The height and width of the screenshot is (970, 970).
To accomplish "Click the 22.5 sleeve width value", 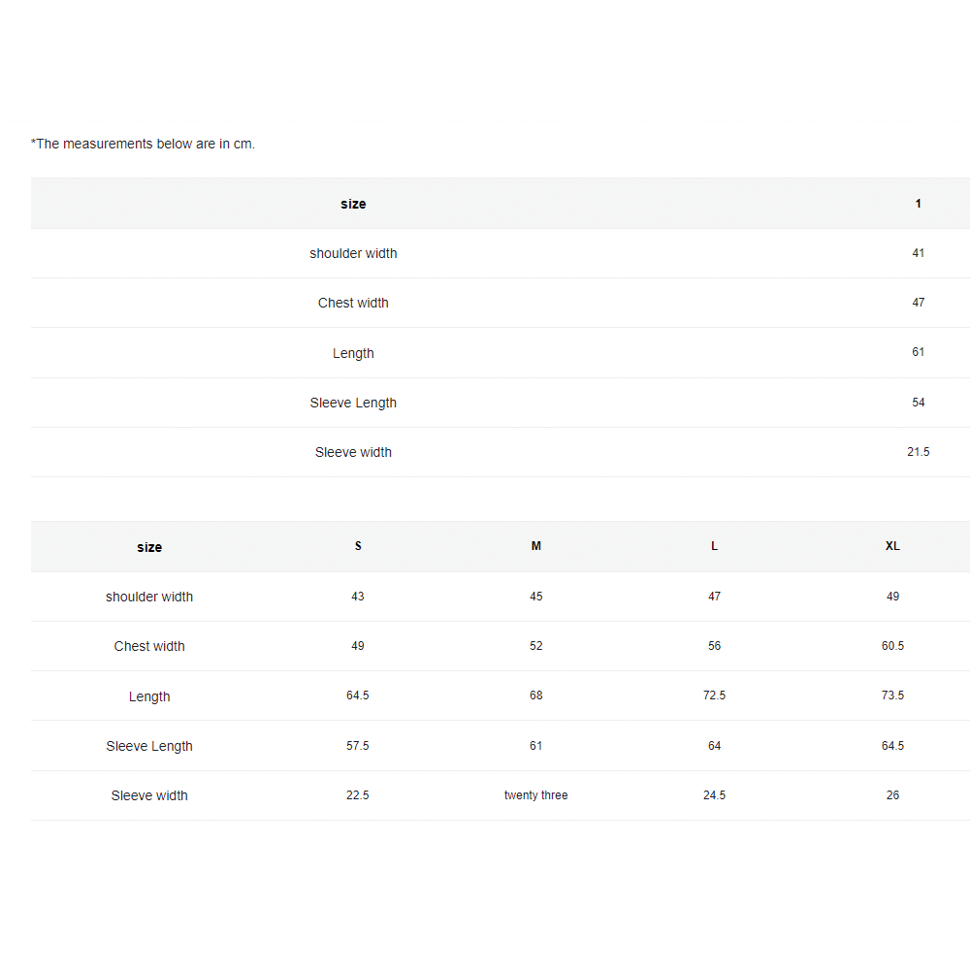I will [358, 795].
